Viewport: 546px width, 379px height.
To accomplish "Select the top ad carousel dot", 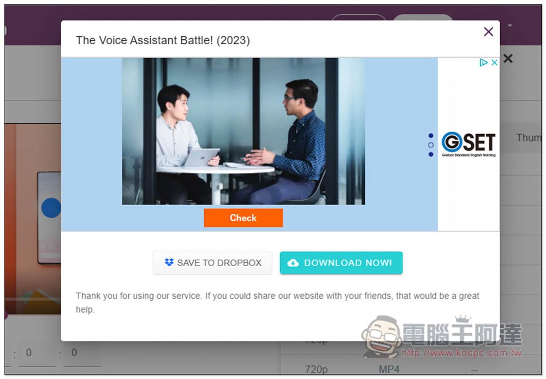I will click(431, 136).
